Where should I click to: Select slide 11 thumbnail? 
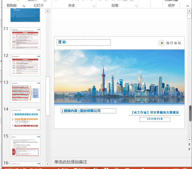click(x=25, y=38)
